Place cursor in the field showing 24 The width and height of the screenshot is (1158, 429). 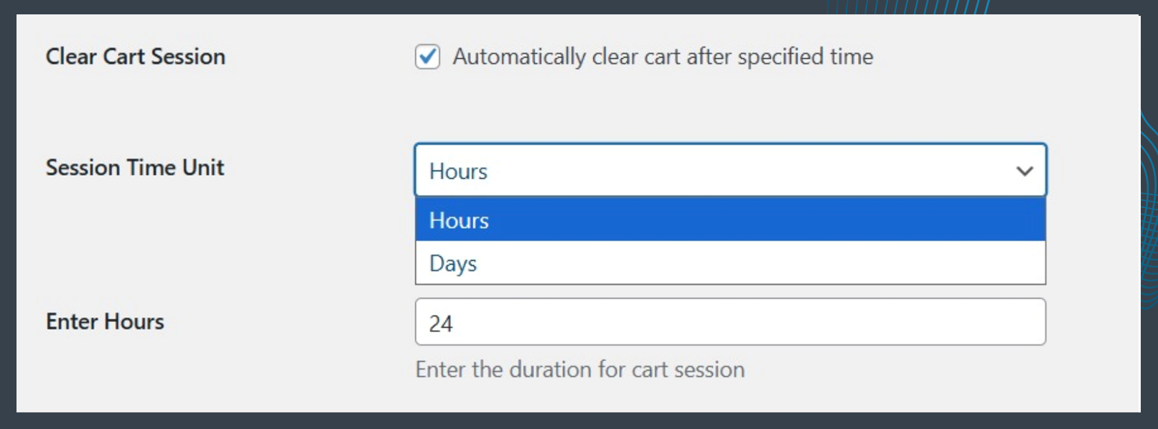tap(729, 321)
